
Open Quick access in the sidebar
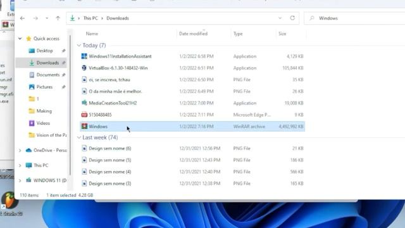46,39
